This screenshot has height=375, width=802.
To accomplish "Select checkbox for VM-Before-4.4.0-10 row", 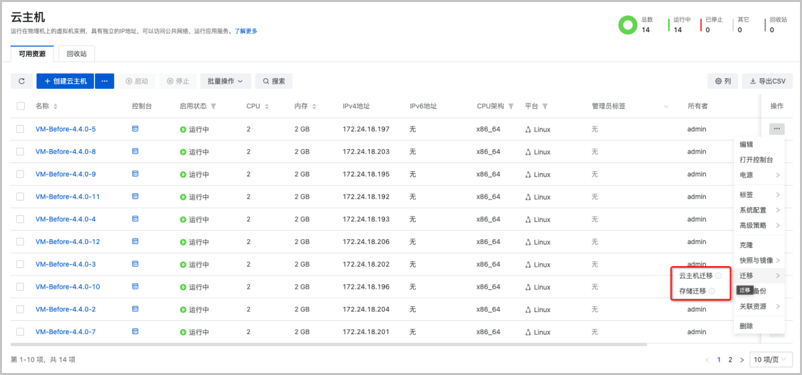I will 21,287.
